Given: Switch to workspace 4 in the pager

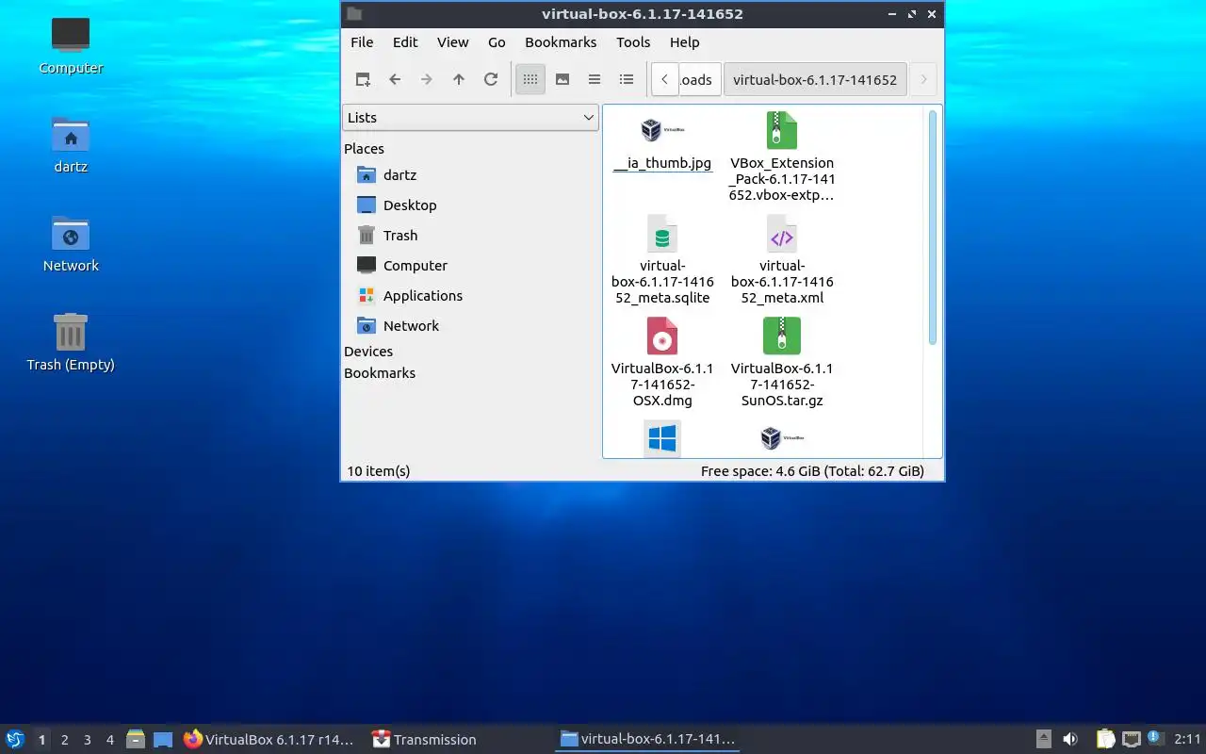Looking at the screenshot, I should 109,740.
